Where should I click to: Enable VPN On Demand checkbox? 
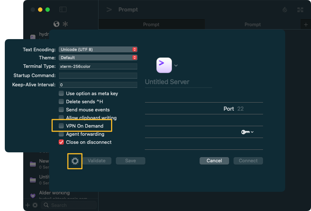click(x=61, y=126)
